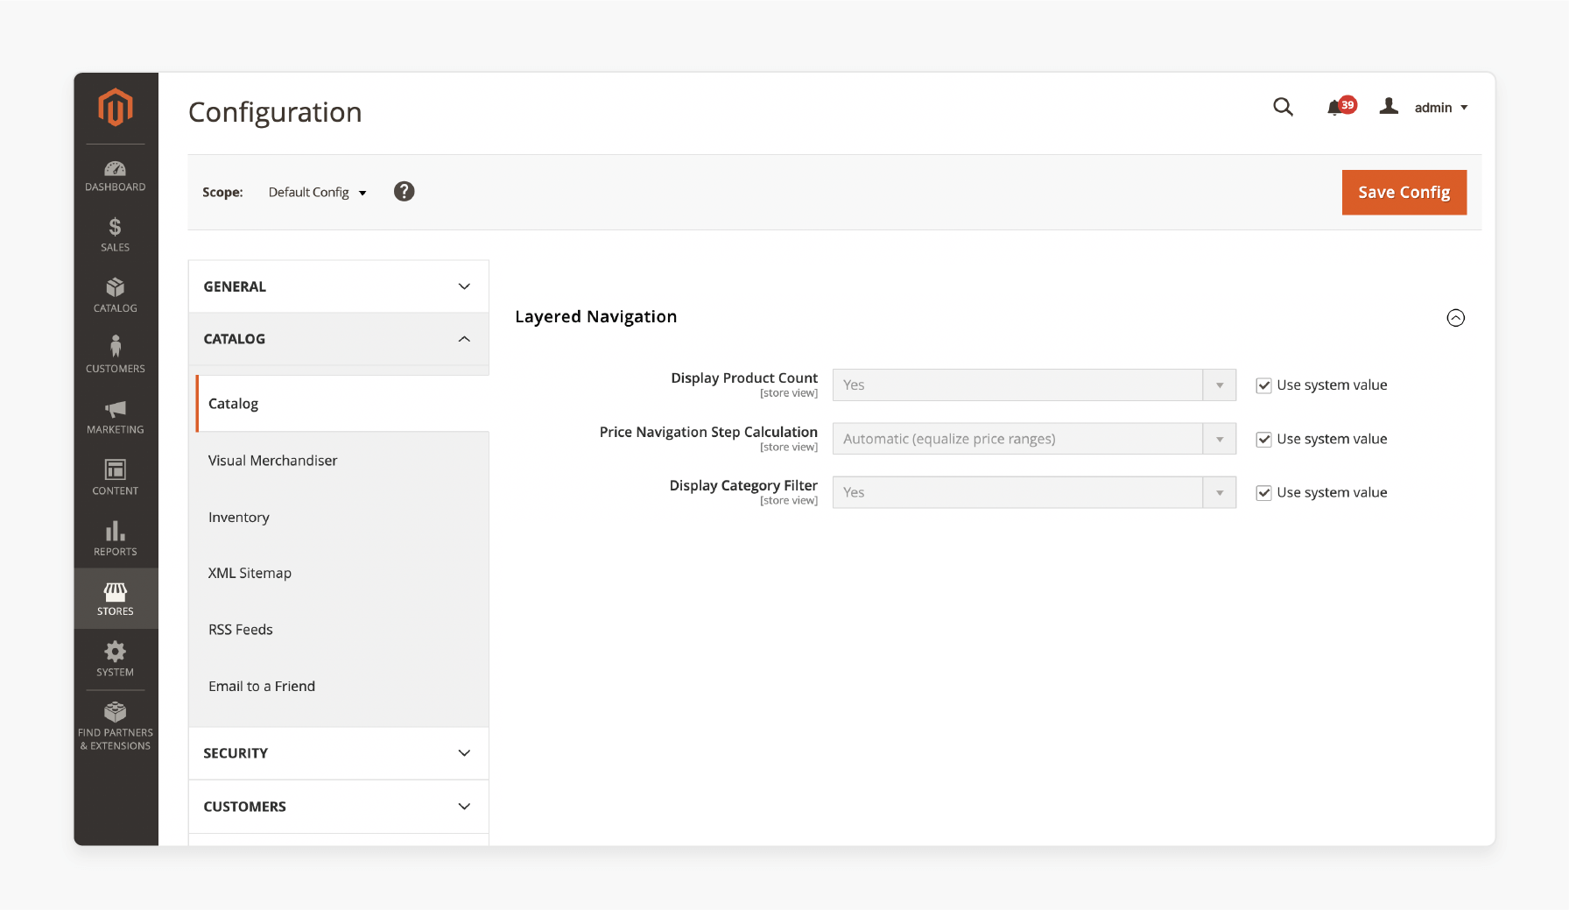Click the Save Config button
Viewport: 1569px width, 910px height.
1404,193
